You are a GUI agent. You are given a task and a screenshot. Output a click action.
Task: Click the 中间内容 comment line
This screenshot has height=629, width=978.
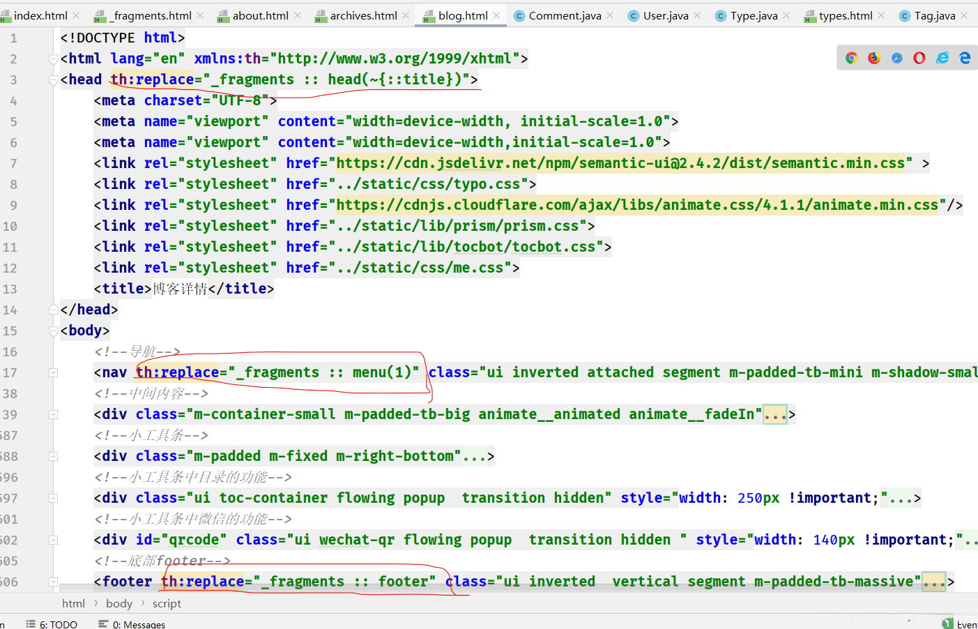pos(151,393)
